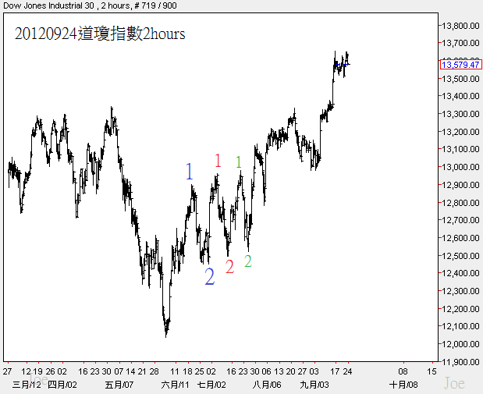Click the 13,100.00 price axis label
Image resolution: width=483 pixels, height=394 pixels.
460,149
